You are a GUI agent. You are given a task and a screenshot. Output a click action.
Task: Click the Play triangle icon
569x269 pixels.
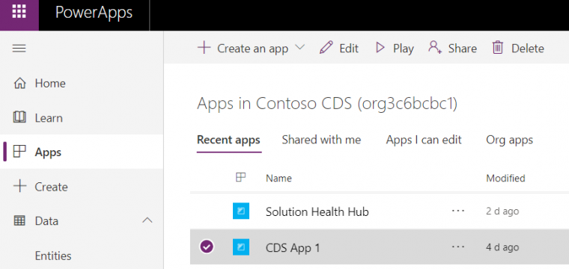click(x=380, y=48)
